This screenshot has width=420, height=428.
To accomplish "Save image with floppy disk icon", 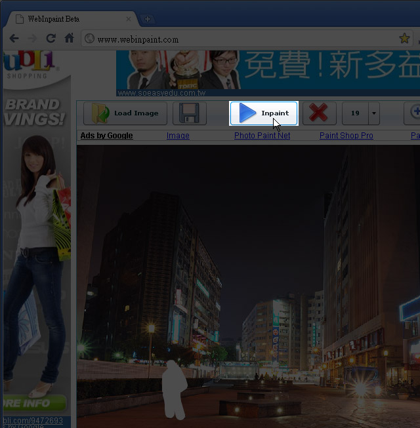I will pyautogui.click(x=190, y=113).
